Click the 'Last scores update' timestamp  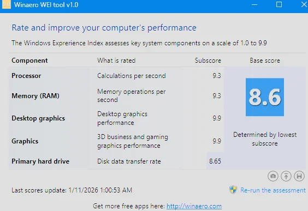[x=72, y=190]
